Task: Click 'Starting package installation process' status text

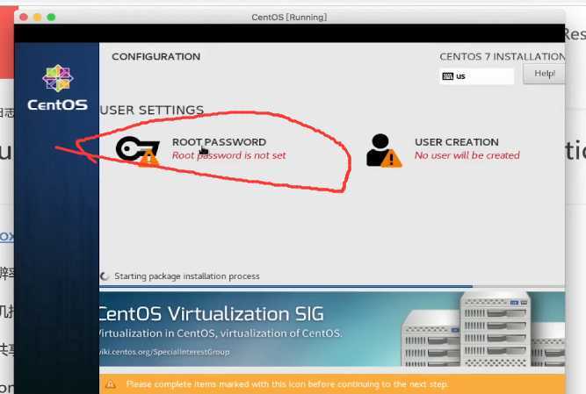Action: tap(187, 276)
